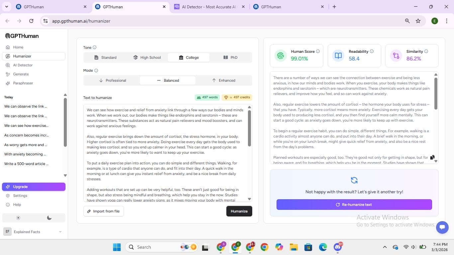Open Microsoft Edge from the taskbar
Image resolution: width=454 pixels, height=255 pixels.
[x=323, y=247]
